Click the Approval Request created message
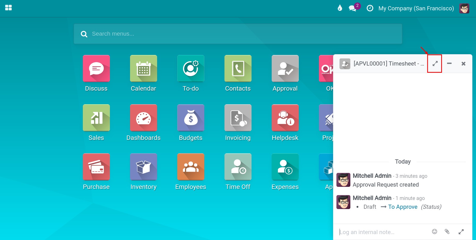 (x=386, y=185)
